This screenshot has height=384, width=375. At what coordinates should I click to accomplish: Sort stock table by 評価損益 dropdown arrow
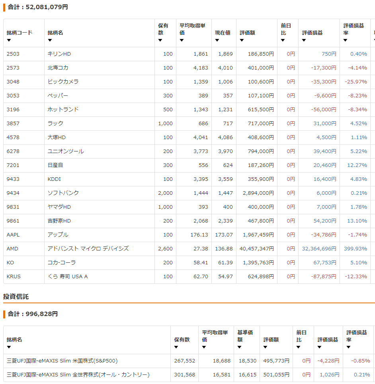click(x=304, y=40)
